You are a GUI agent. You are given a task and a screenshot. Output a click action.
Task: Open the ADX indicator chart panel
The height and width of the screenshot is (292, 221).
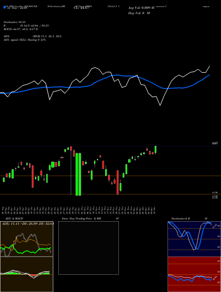(x=27, y=239)
